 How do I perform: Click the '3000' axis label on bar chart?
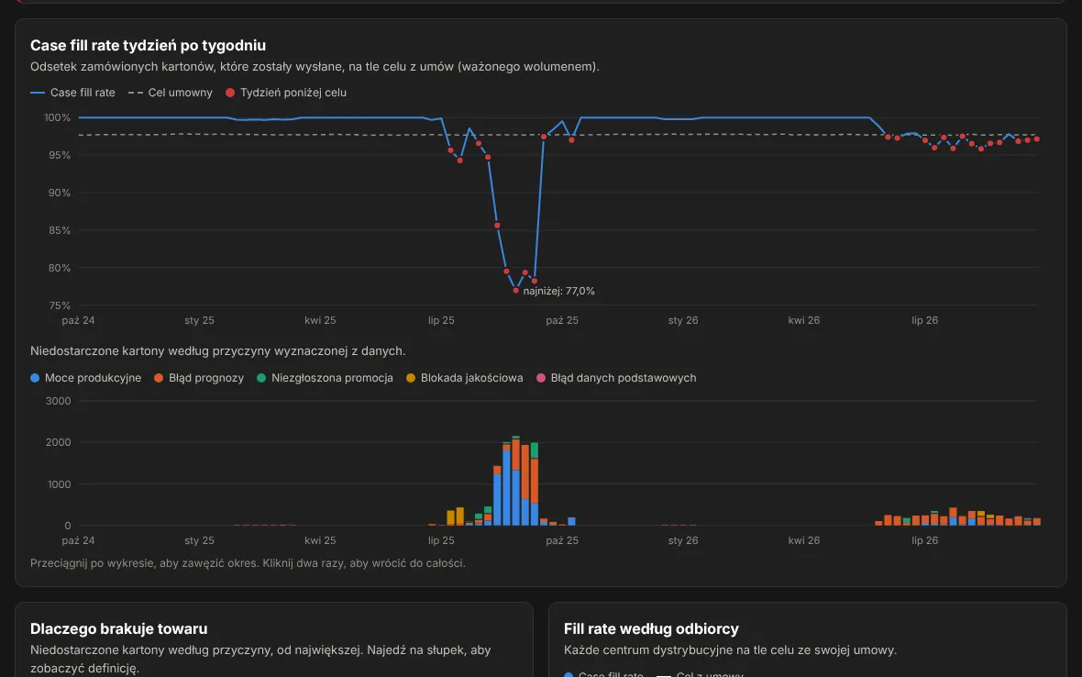(58, 401)
